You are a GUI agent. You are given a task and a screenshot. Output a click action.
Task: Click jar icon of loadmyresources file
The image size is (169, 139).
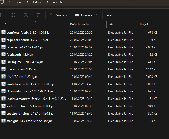pos(3,99)
